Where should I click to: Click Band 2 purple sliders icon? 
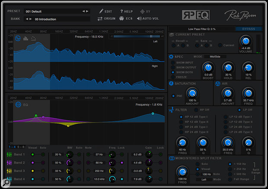(9, 163)
